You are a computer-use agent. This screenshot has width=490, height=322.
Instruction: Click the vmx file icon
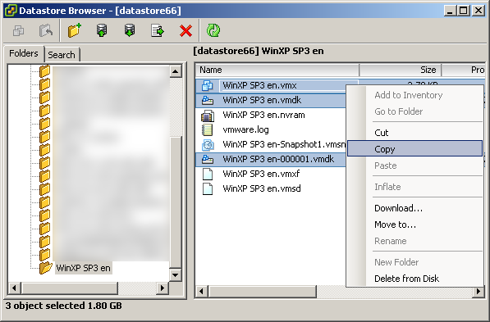tap(208, 85)
